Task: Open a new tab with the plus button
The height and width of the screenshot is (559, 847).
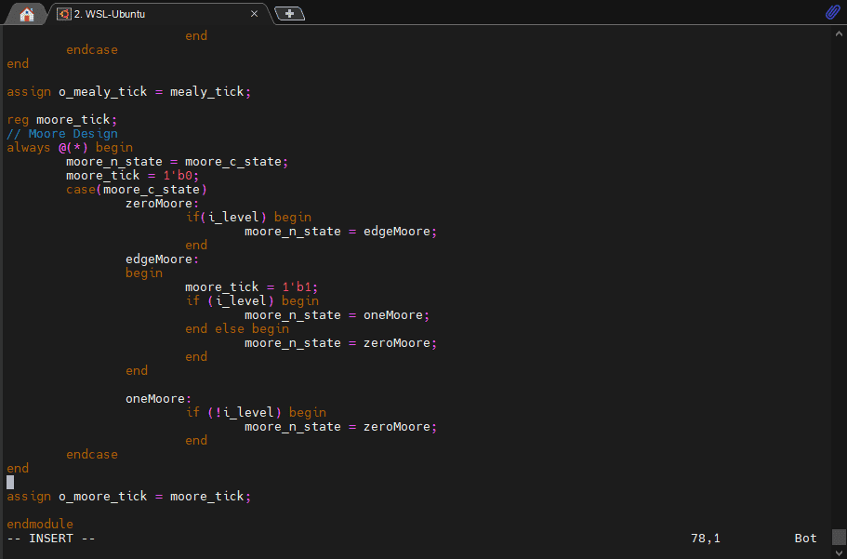Action: (x=289, y=14)
